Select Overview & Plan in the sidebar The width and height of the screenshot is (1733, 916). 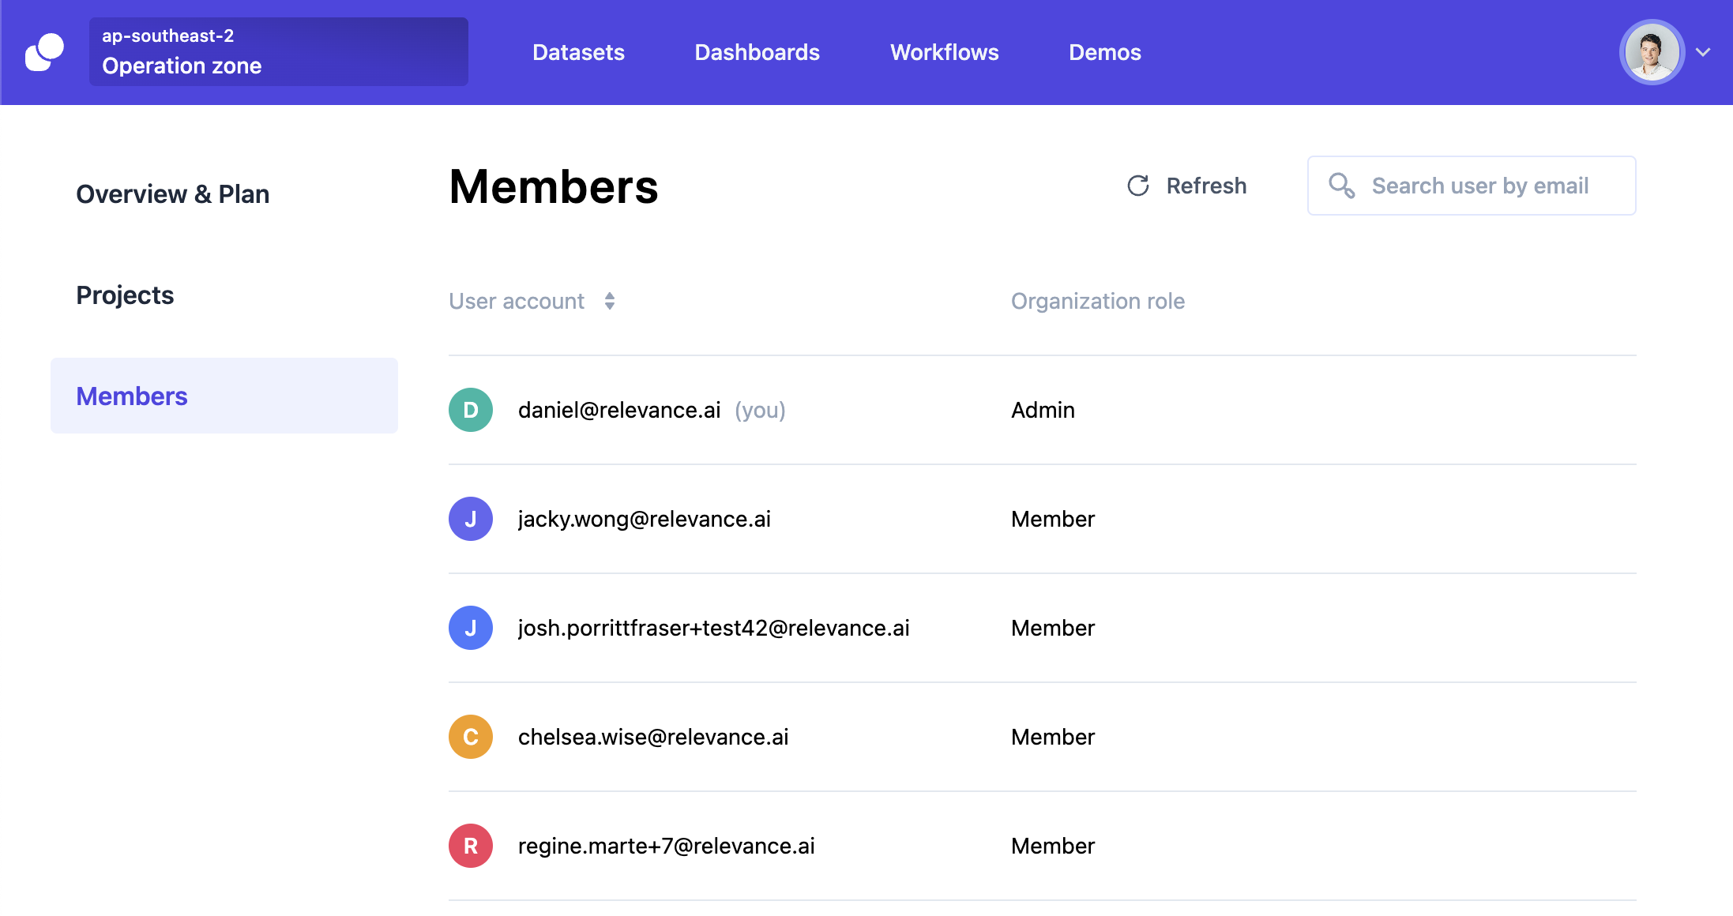[172, 194]
